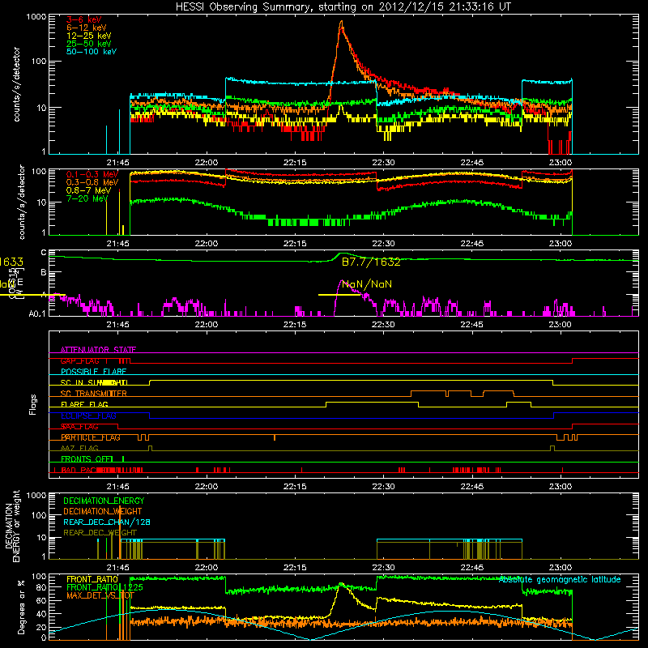This screenshot has width=648, height=648.
Task: Click the FRONT_RATIO1225 legend label
Action: point(104,587)
